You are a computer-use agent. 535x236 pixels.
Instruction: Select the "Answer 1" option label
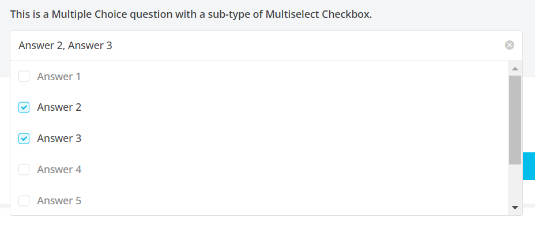[x=59, y=76]
